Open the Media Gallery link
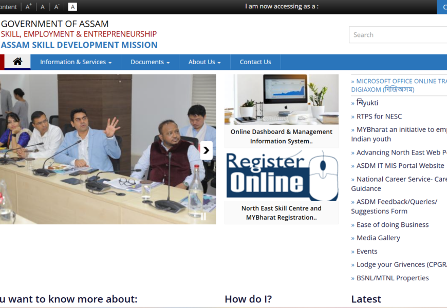Viewport: 447px width, 308px height. coord(378,238)
